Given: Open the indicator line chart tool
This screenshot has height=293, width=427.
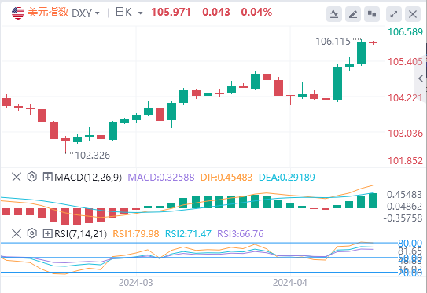Looking at the screenshot, I should (334, 13).
